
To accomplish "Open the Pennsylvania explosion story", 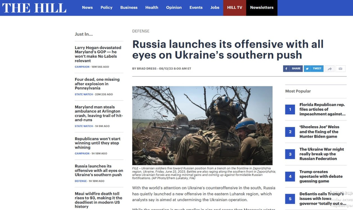I will 97,84.
